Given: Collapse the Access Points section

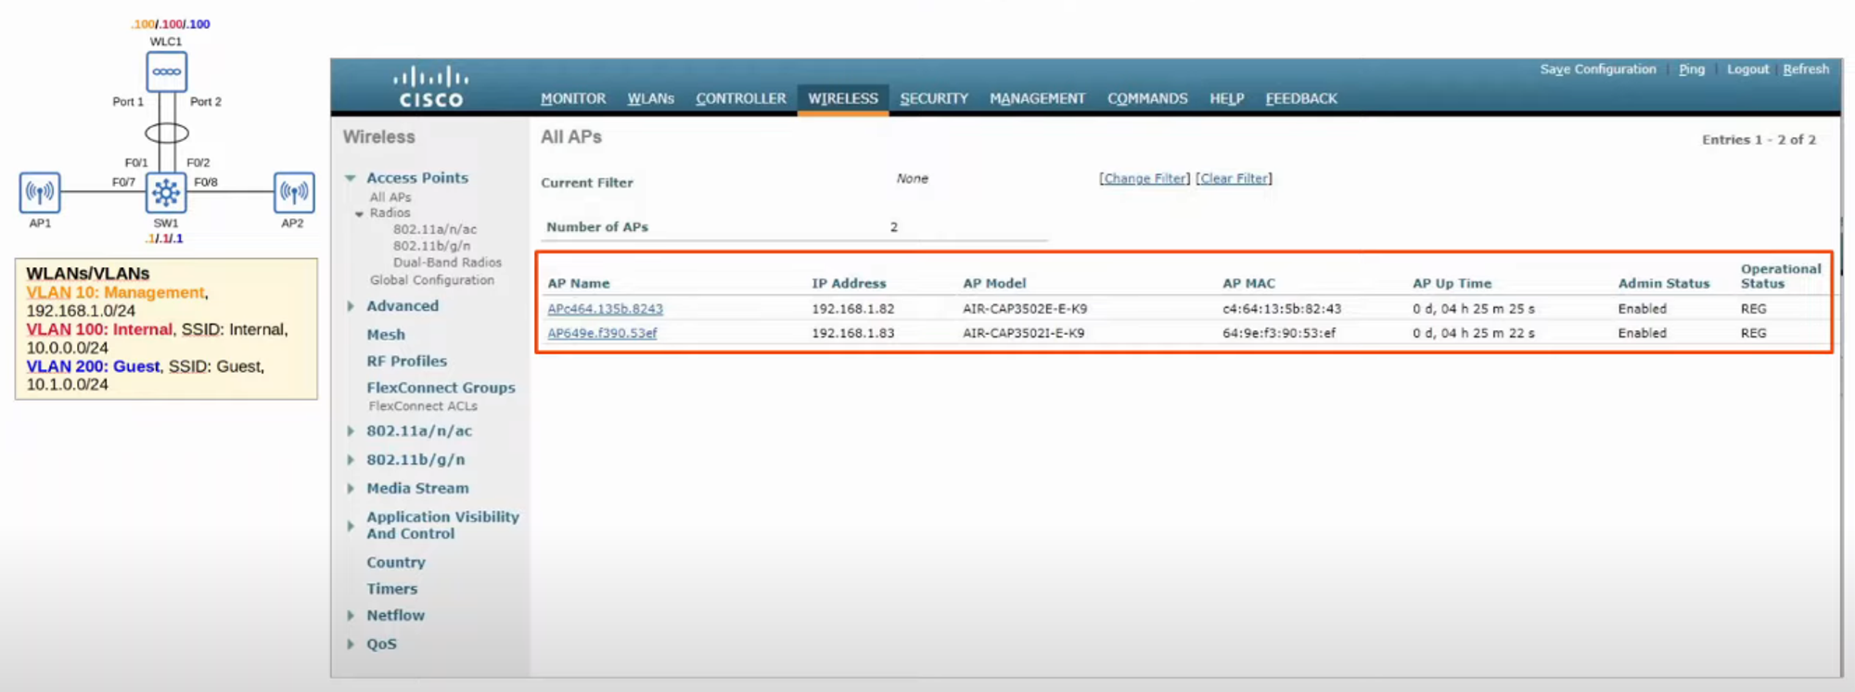Looking at the screenshot, I should coord(351,178).
